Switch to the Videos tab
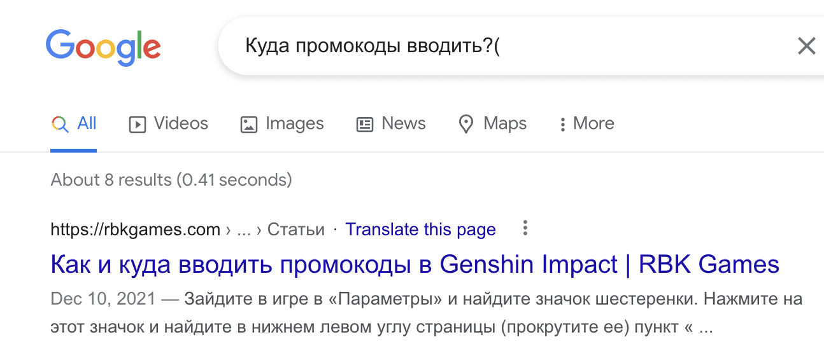The image size is (824, 351). coord(181,123)
